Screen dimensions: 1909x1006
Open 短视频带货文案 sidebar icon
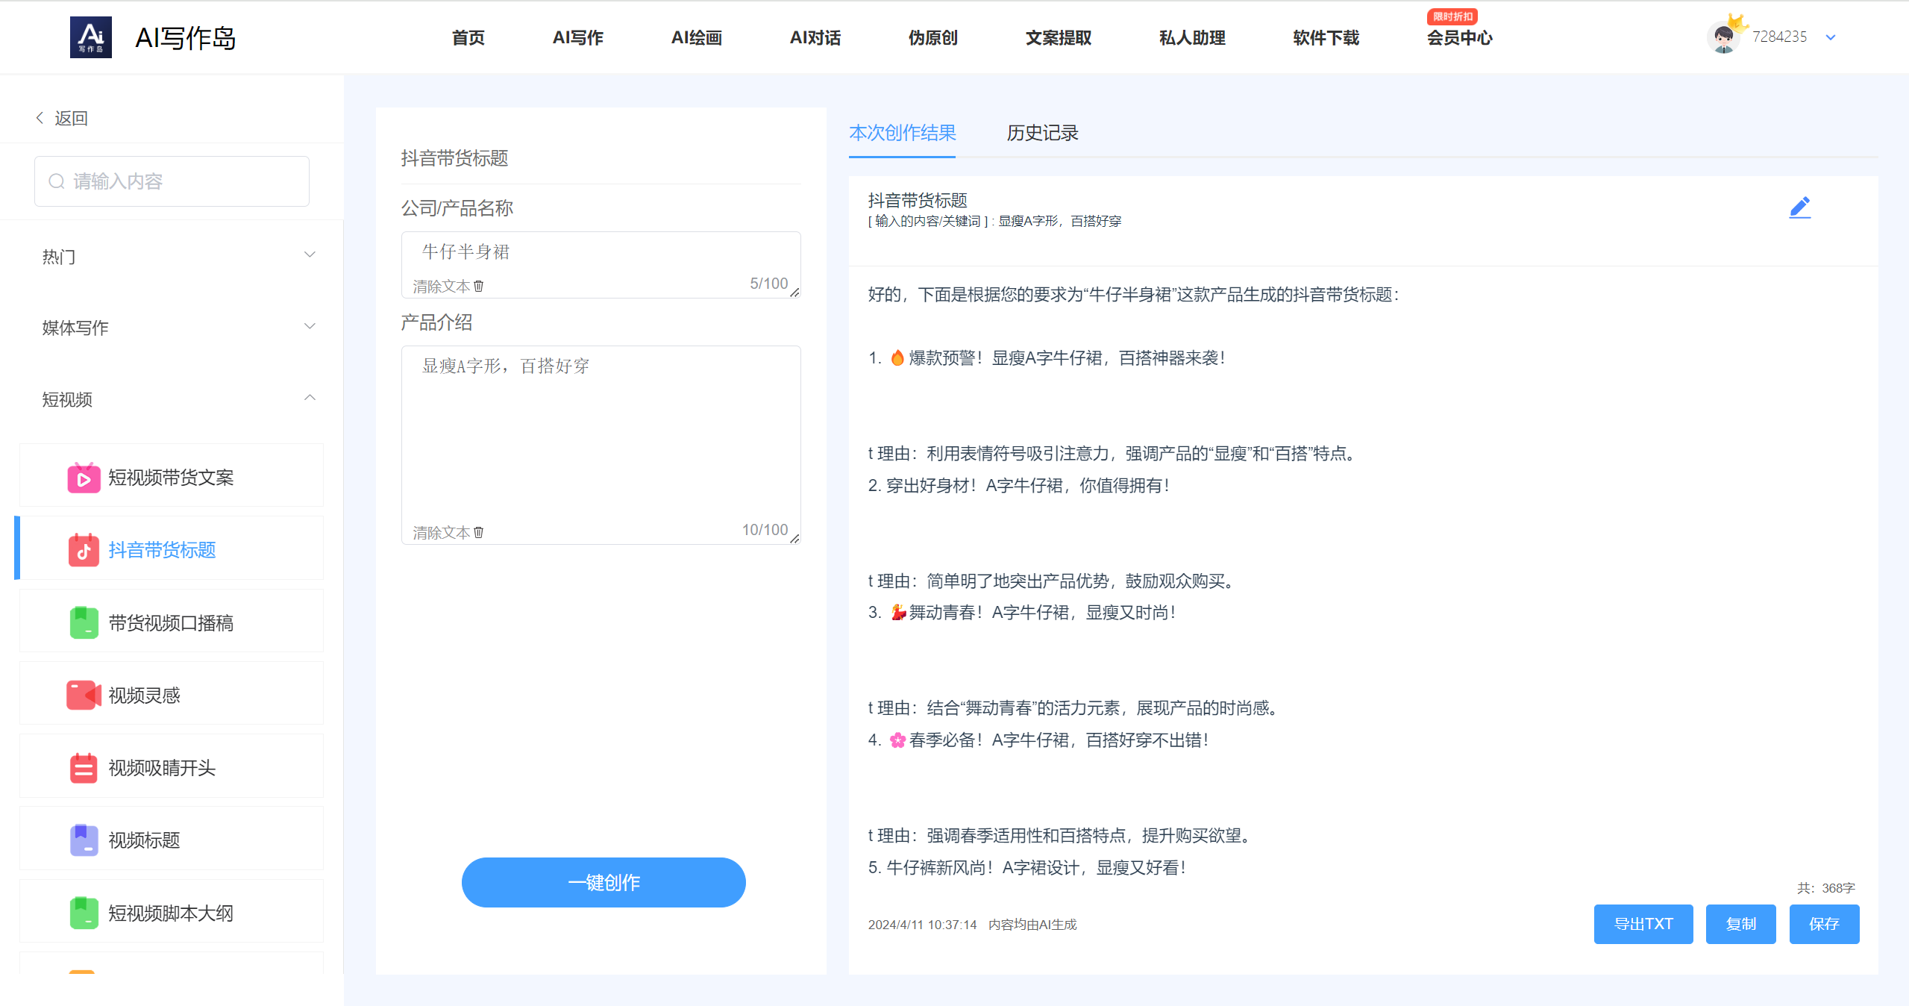(x=84, y=478)
